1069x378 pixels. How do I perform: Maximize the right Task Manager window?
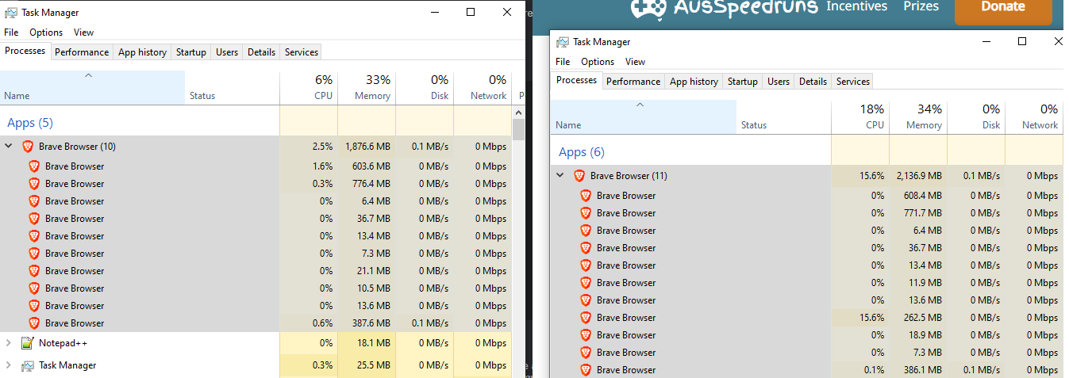pos(1022,41)
